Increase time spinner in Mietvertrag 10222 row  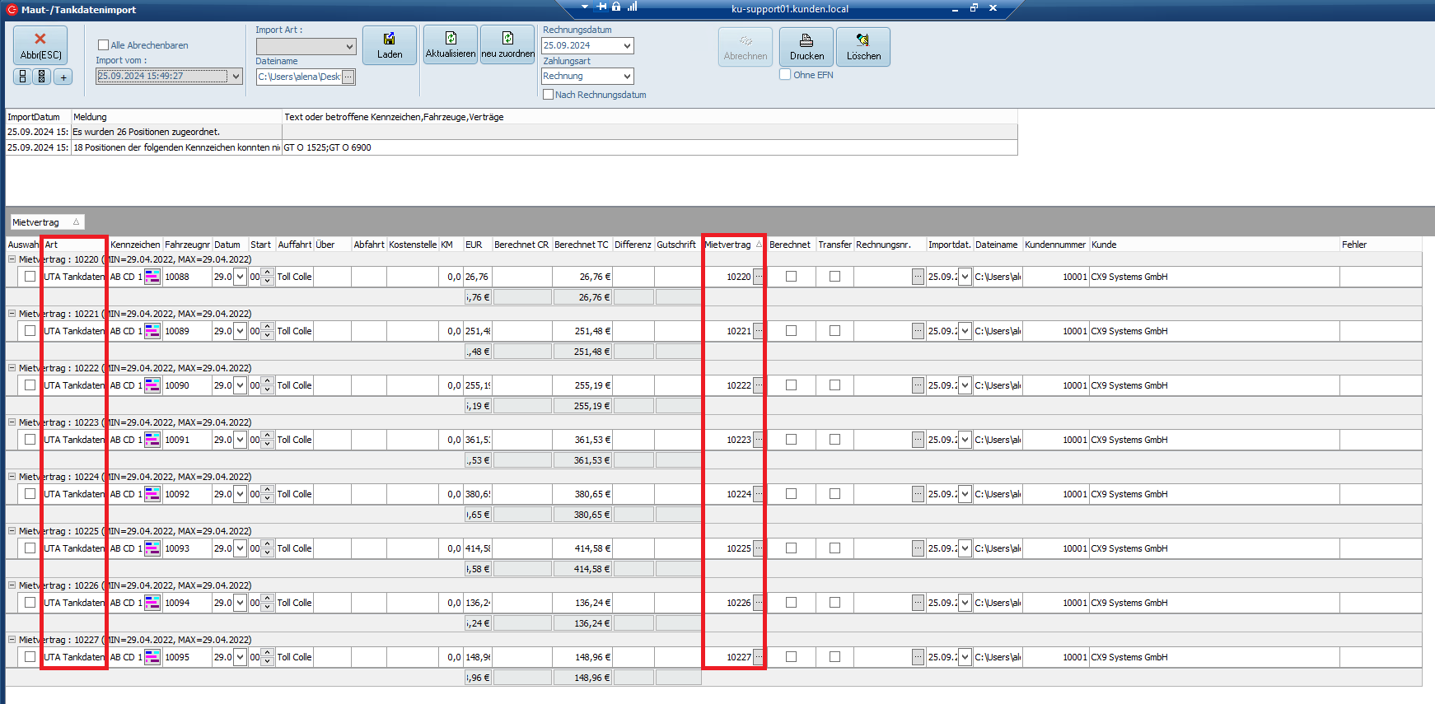click(x=267, y=381)
